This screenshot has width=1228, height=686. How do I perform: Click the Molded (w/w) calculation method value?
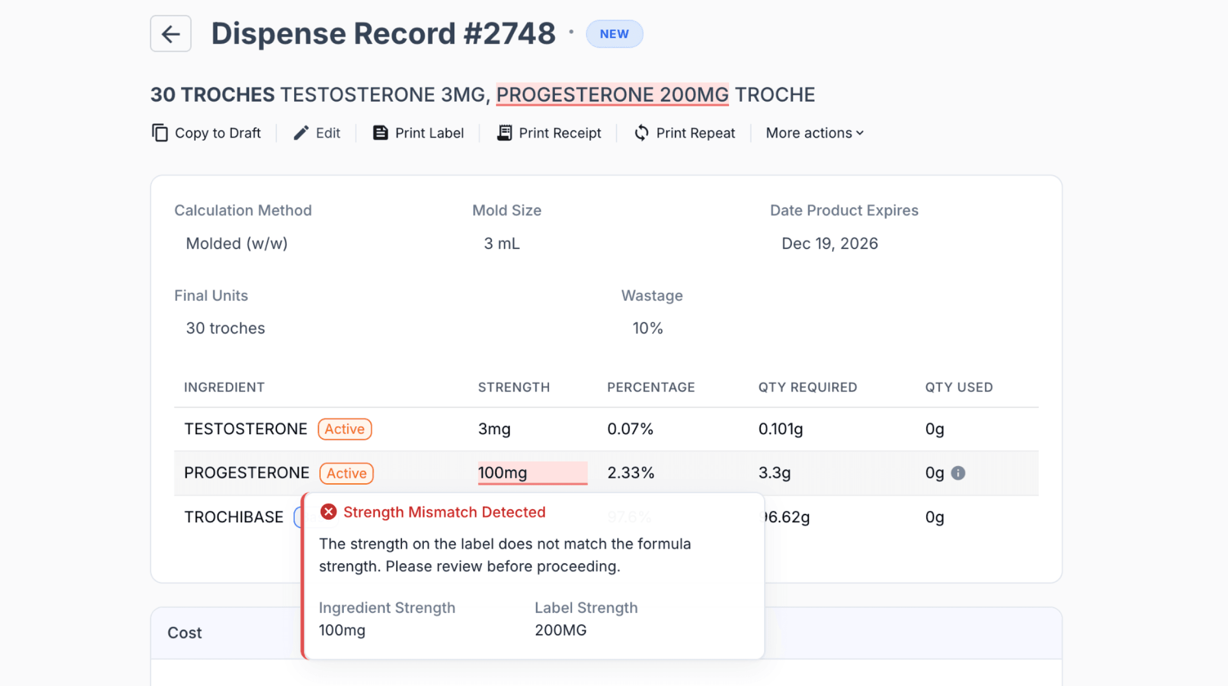pos(237,243)
